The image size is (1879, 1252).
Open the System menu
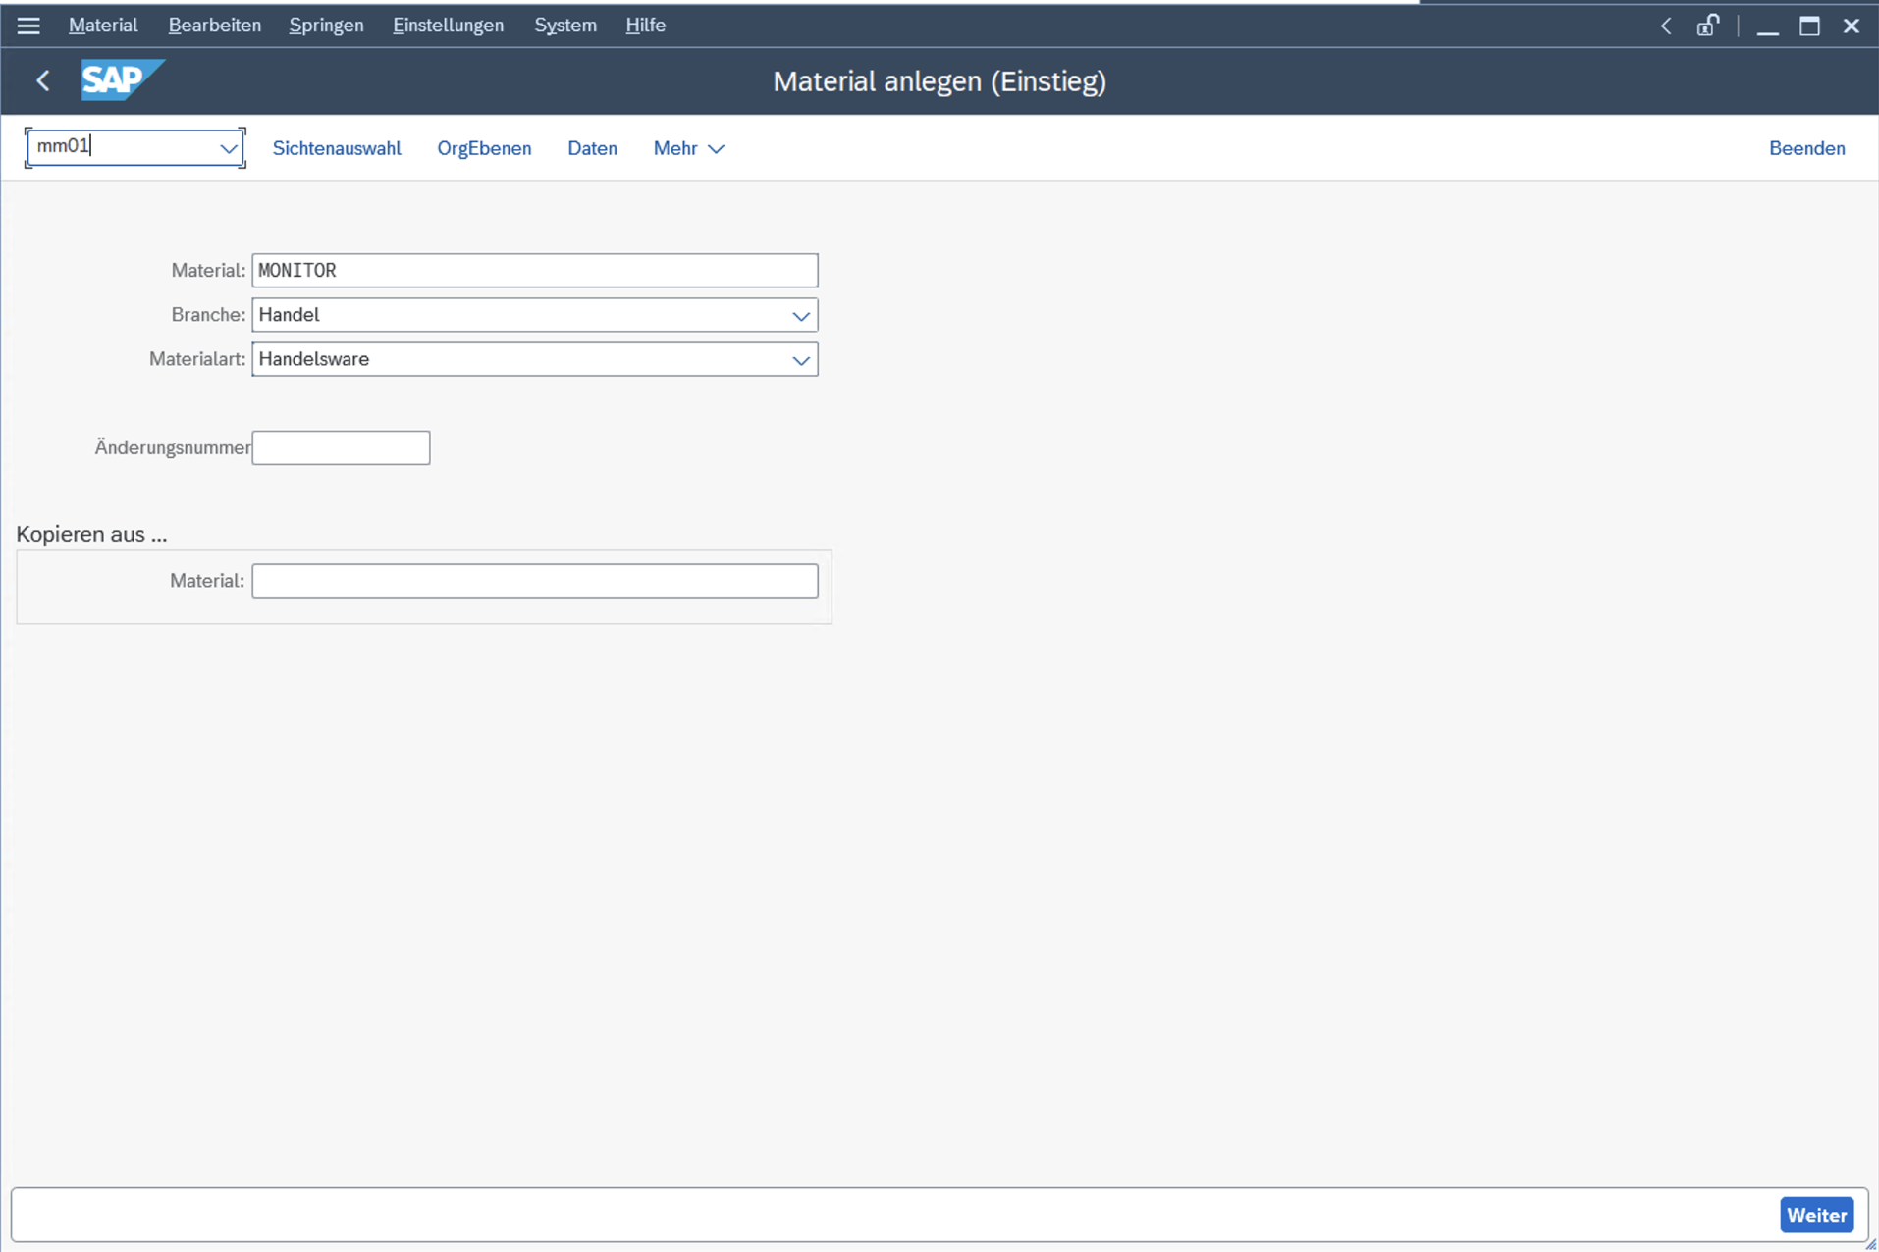pyautogui.click(x=565, y=26)
